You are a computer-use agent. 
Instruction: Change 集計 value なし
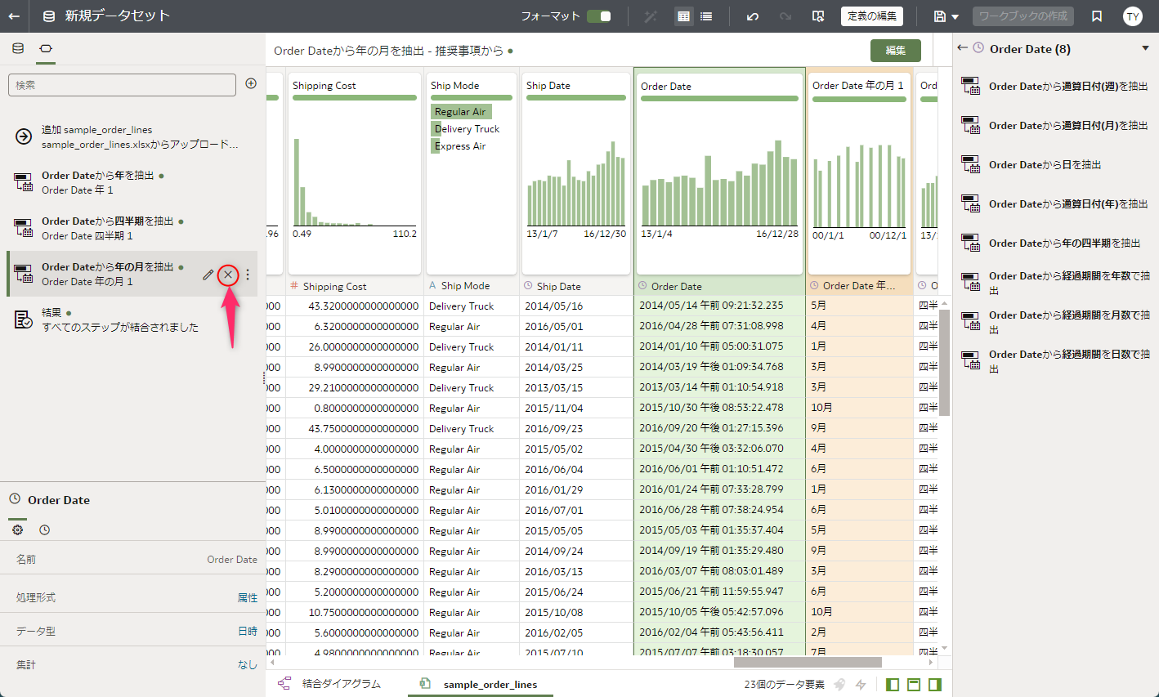click(248, 665)
